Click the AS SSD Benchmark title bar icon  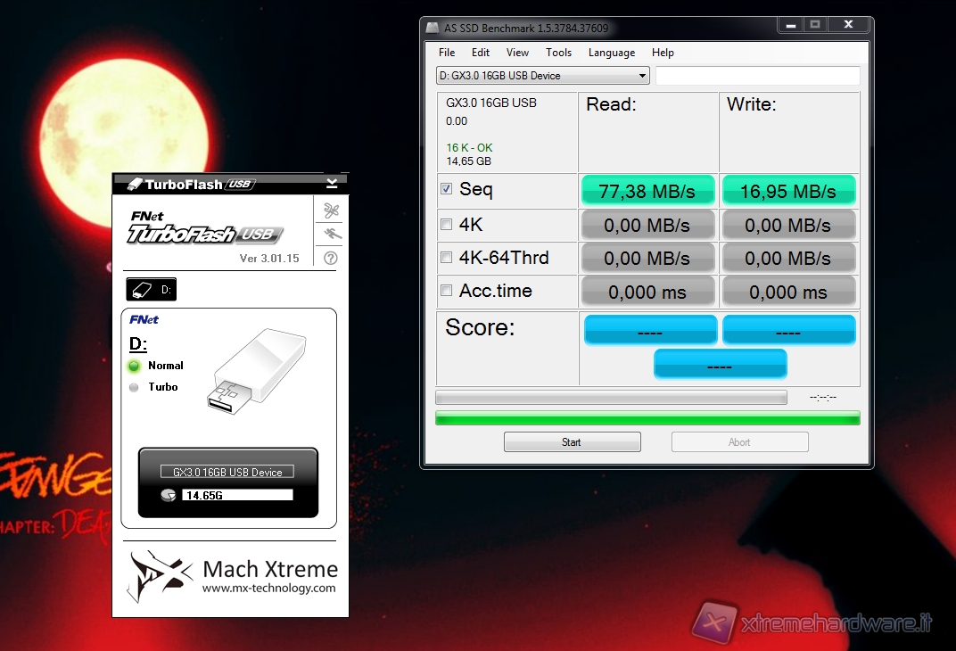433,29
